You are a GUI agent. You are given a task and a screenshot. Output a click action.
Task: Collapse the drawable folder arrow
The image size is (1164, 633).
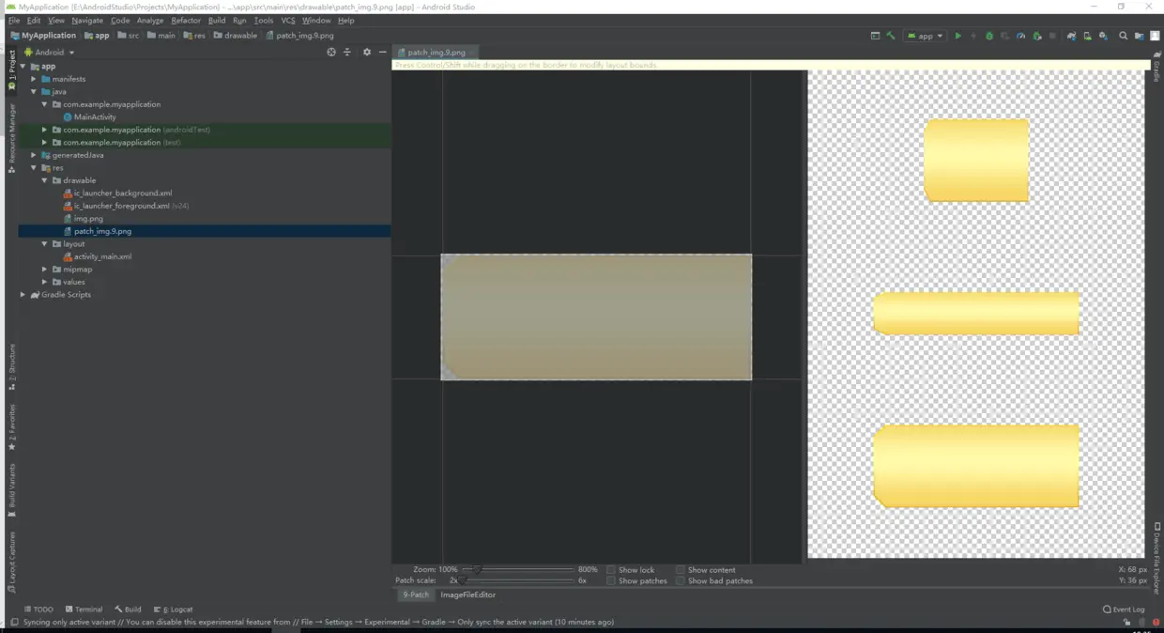point(44,180)
